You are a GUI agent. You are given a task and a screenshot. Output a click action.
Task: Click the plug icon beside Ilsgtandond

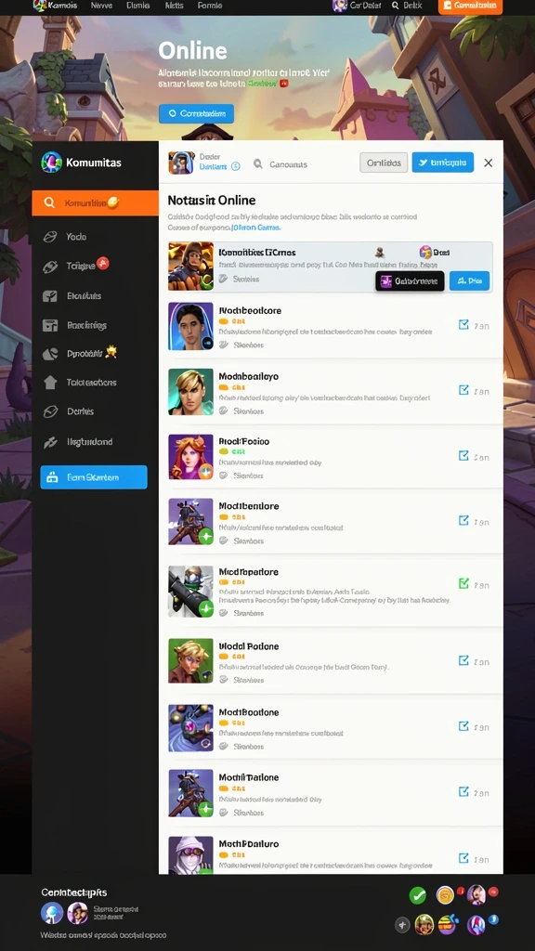click(x=50, y=442)
